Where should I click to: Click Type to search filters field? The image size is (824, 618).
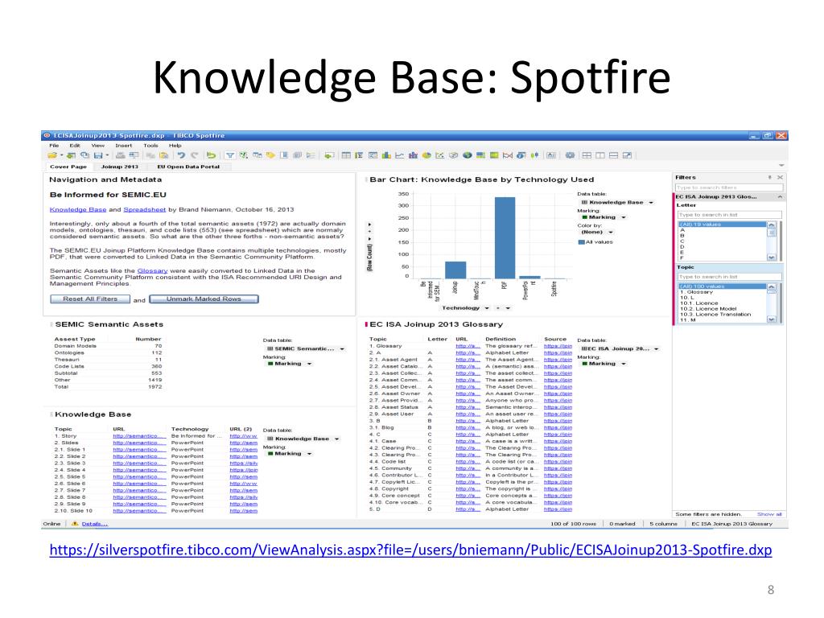[x=729, y=187]
